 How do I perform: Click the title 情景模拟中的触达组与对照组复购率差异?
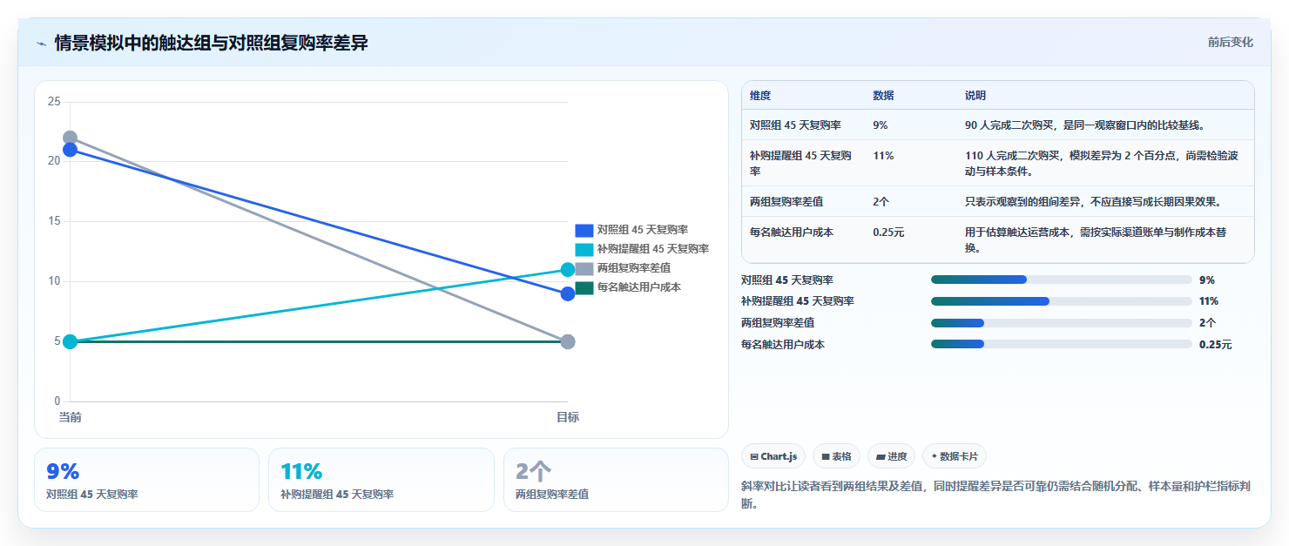(x=211, y=43)
